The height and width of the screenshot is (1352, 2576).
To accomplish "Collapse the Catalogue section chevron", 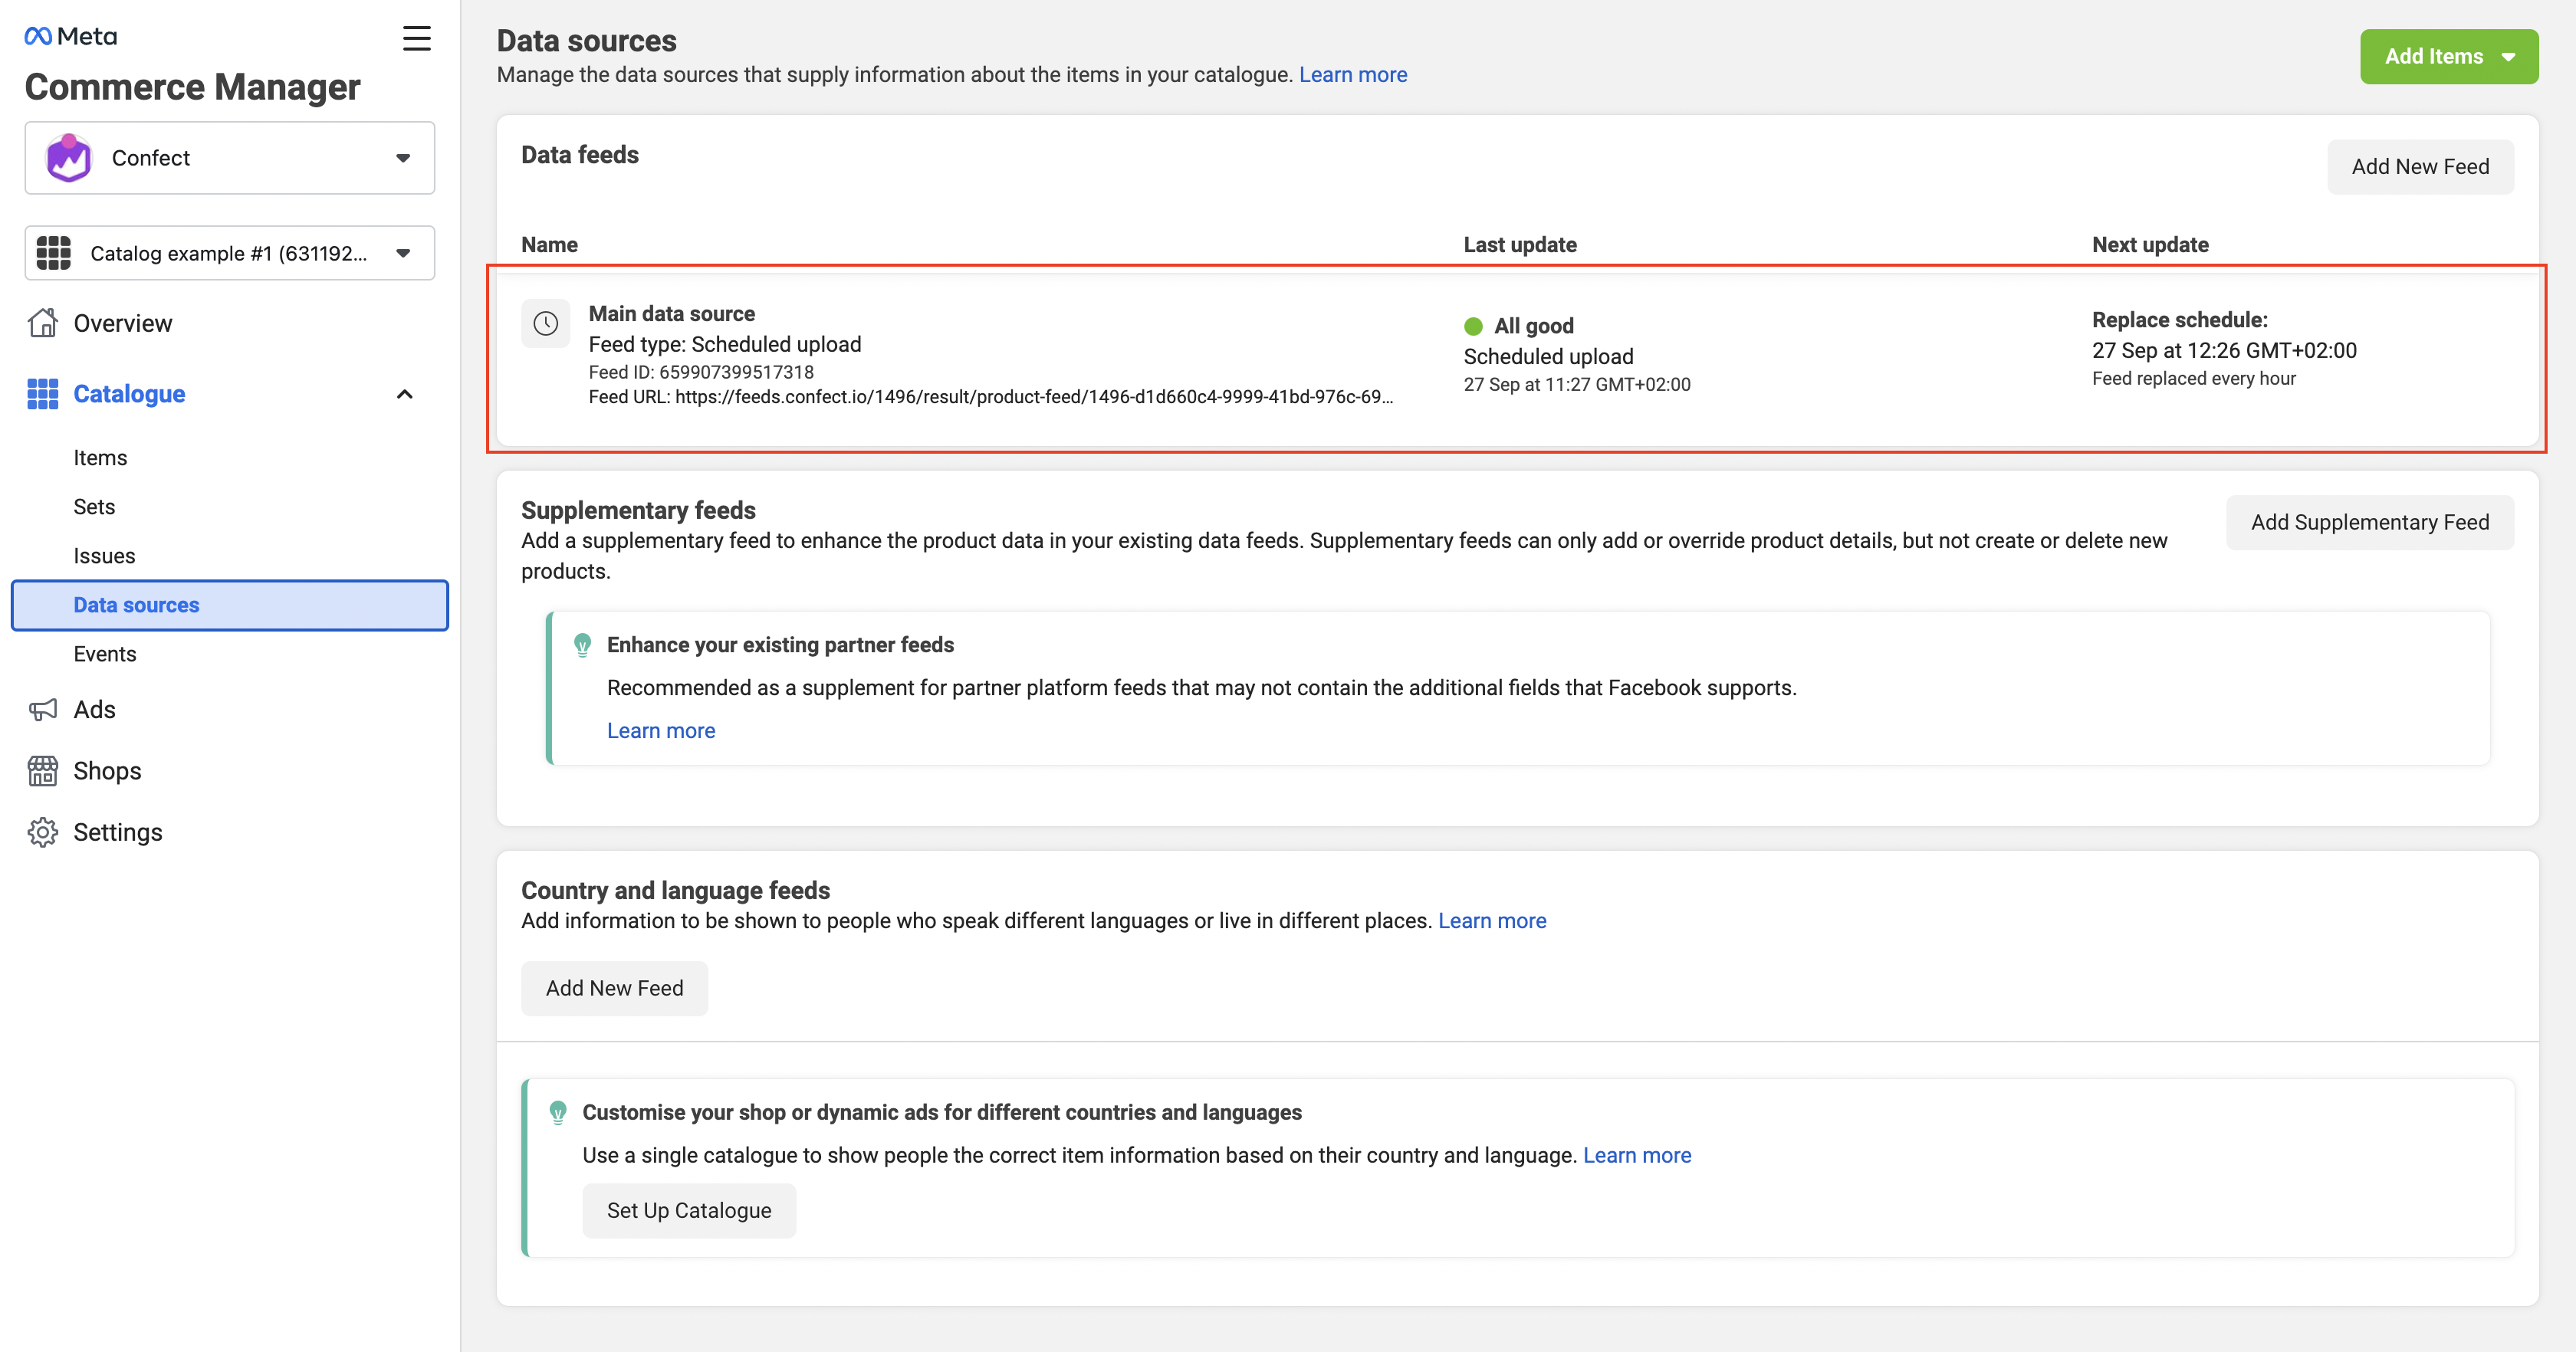I will pyautogui.click(x=405, y=394).
